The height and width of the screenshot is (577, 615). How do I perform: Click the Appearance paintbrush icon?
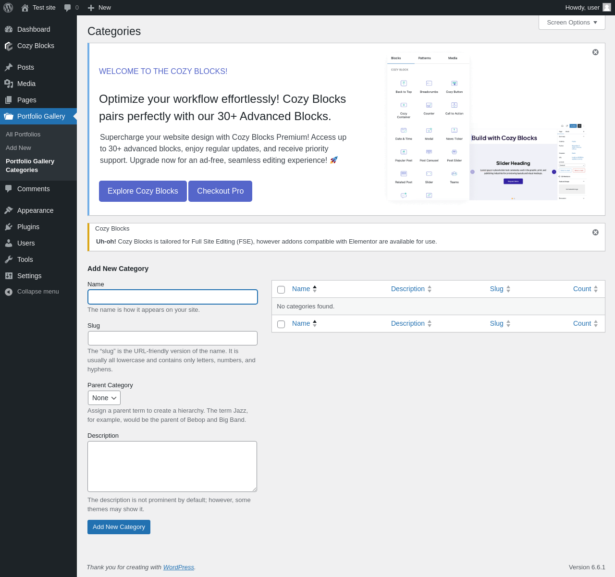9,210
